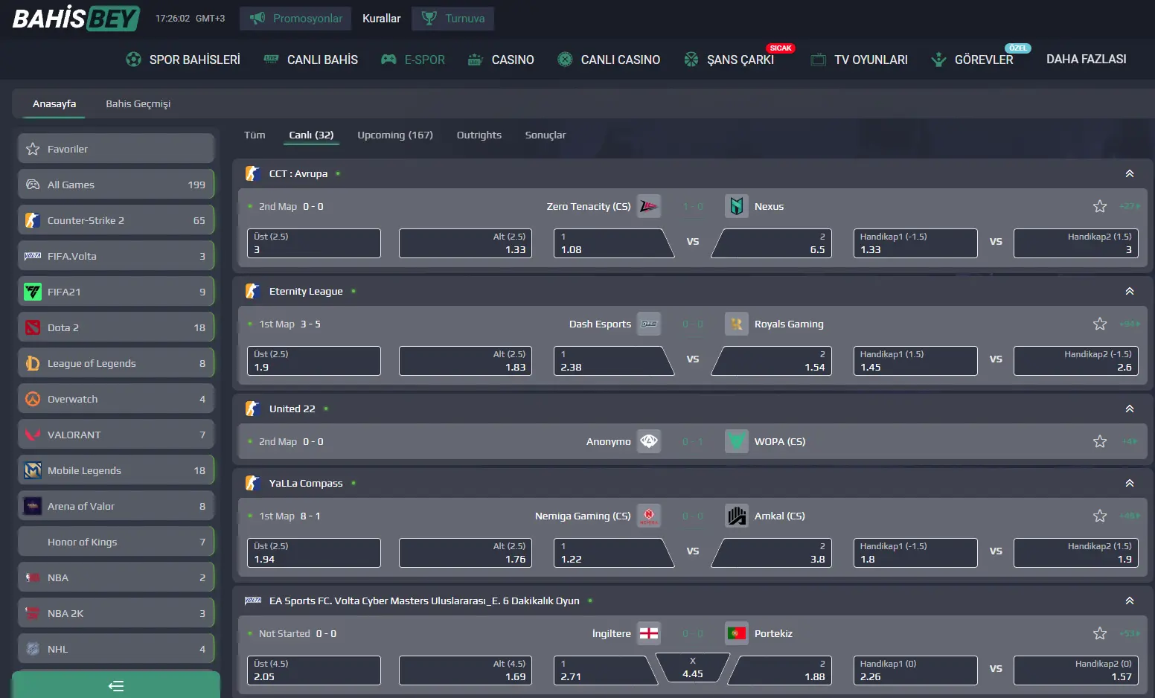Select the Mobile Legends icon

tap(33, 470)
